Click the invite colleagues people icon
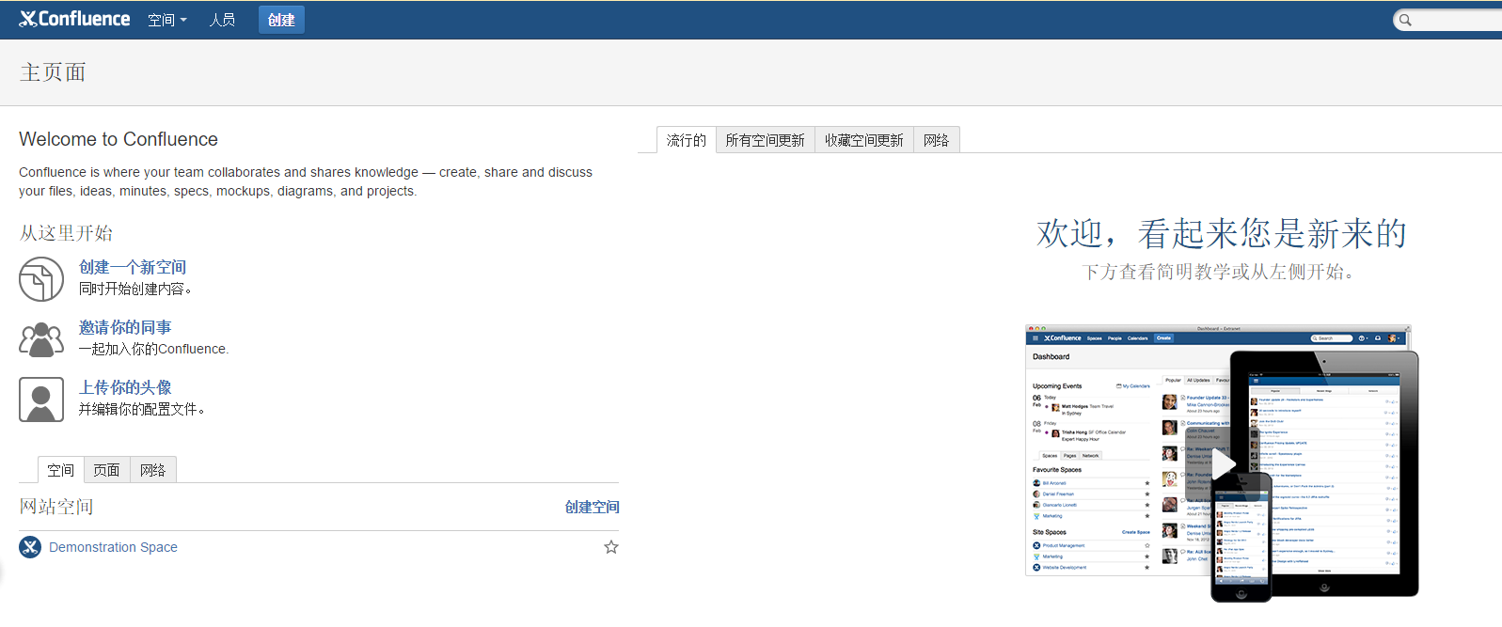Screen dimensions: 1502x627 (x=41, y=339)
